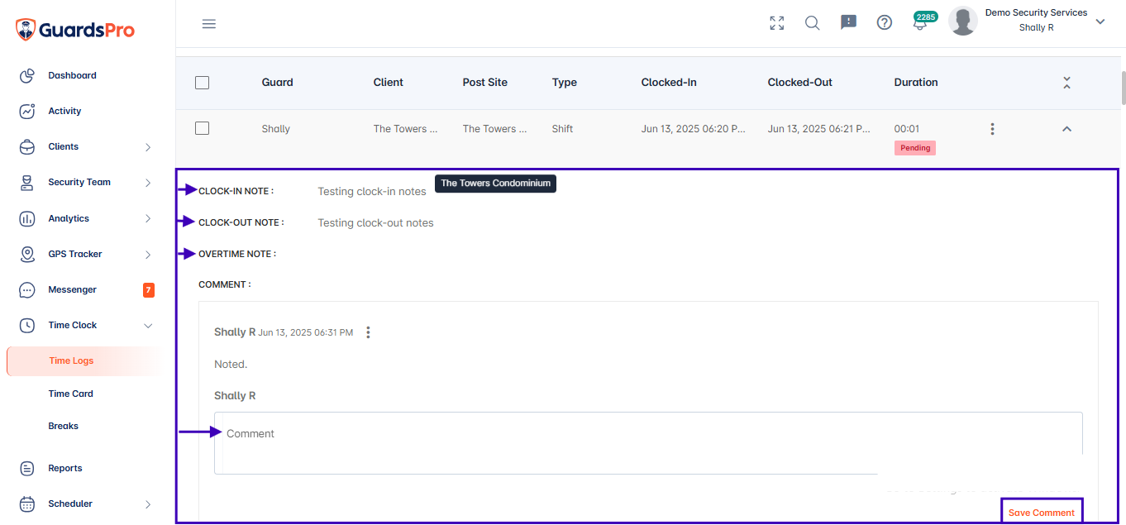This screenshot has width=1126, height=525.
Task: Click the Messenger unread badge 7
Action: [x=148, y=290]
